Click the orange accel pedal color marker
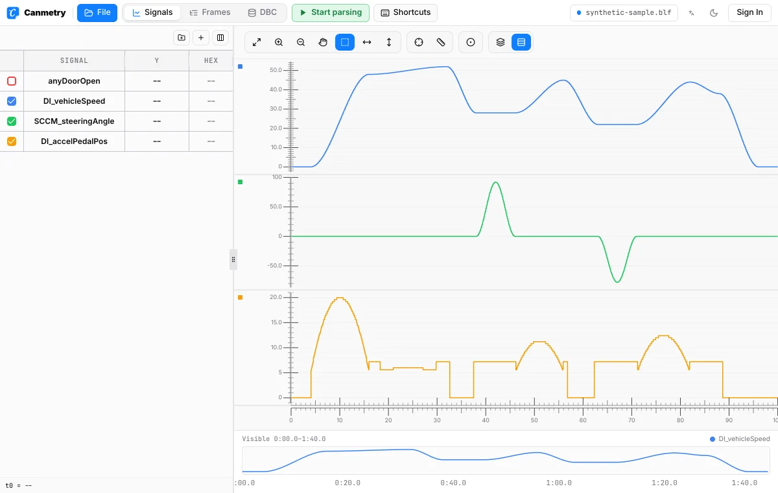The image size is (778, 493). (x=241, y=297)
